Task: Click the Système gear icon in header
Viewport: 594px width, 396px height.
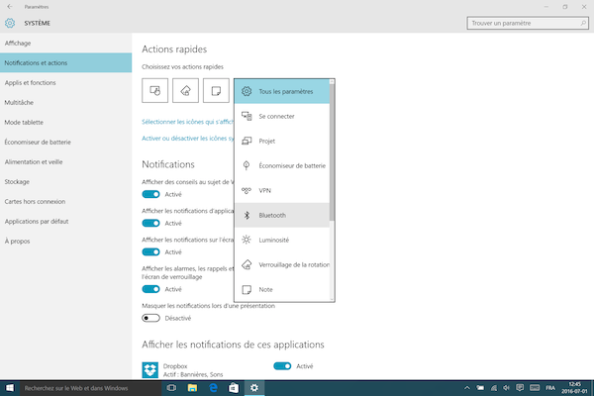Action: click(10, 23)
